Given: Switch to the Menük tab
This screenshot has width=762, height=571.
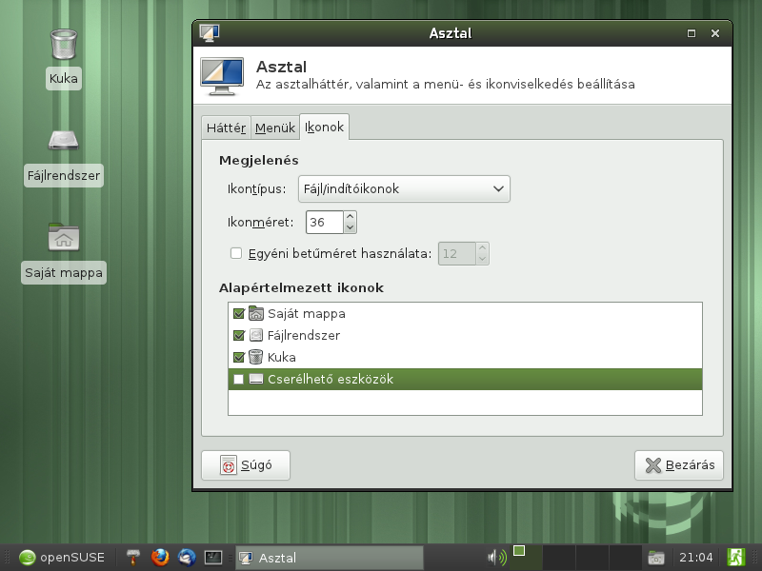Looking at the screenshot, I should pyautogui.click(x=275, y=128).
